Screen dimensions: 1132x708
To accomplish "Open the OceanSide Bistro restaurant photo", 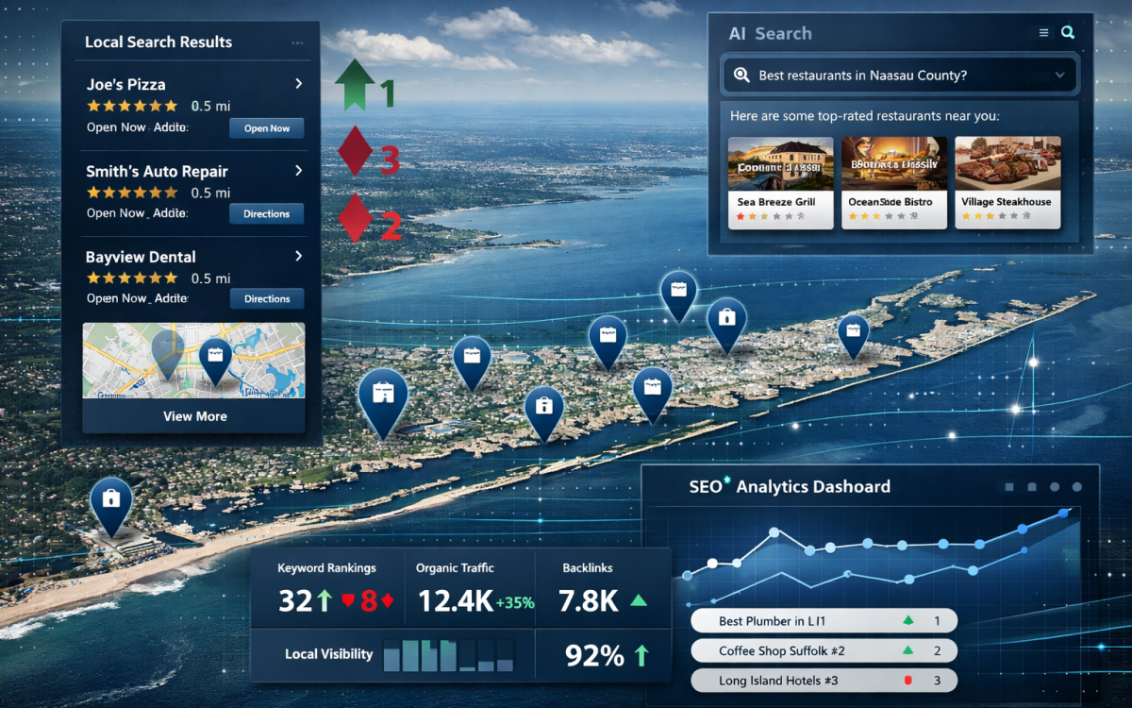I will tap(893, 163).
